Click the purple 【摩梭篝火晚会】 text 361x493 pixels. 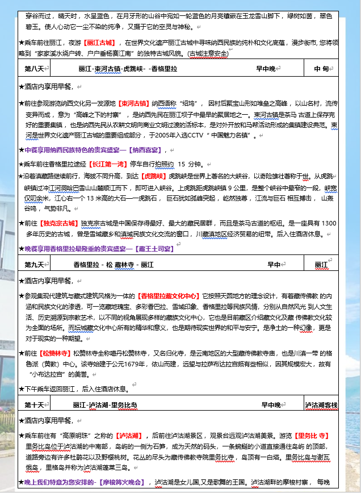tap(121, 482)
